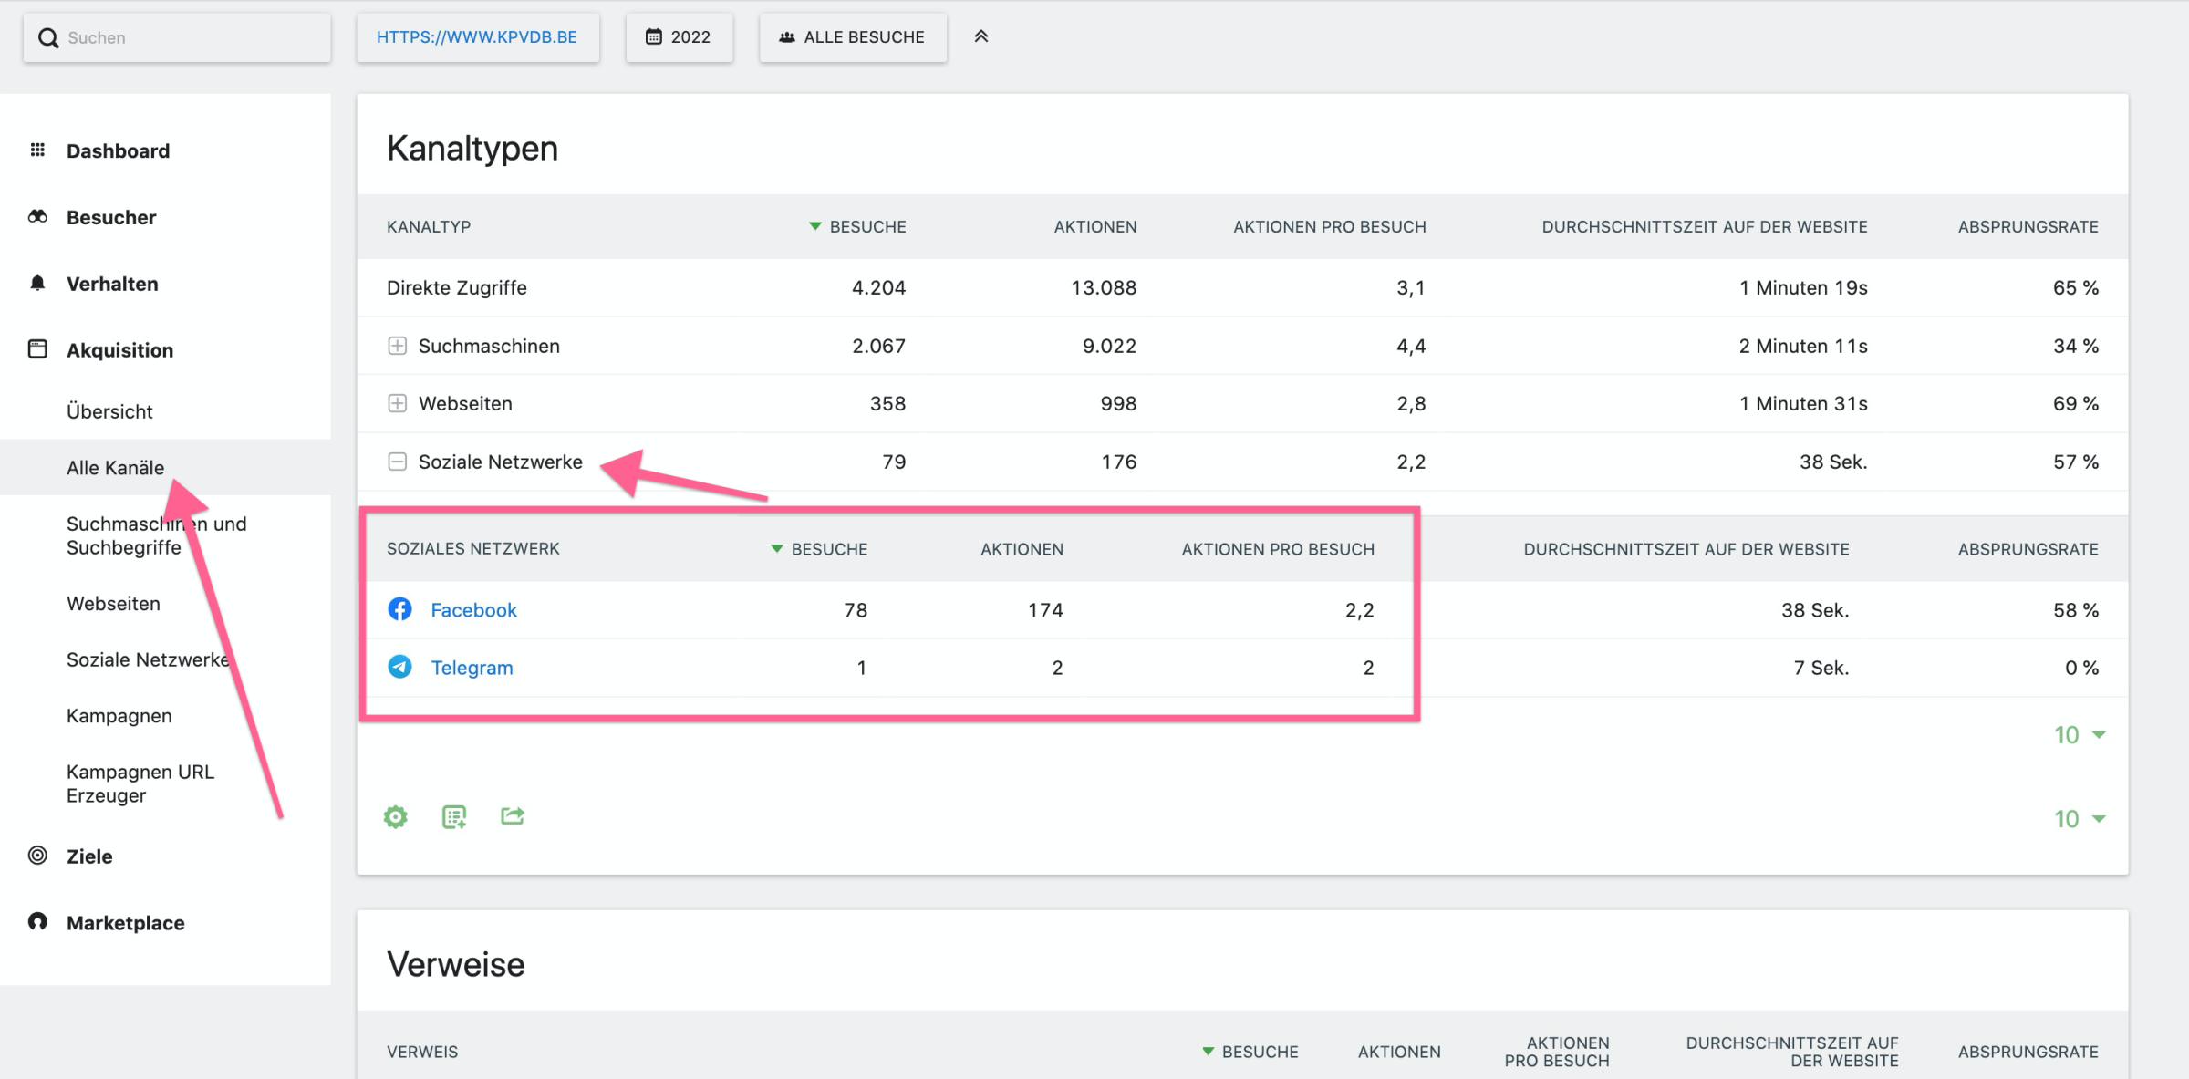Click the Ziele target icon
This screenshot has width=2189, height=1079.
coord(37,856)
